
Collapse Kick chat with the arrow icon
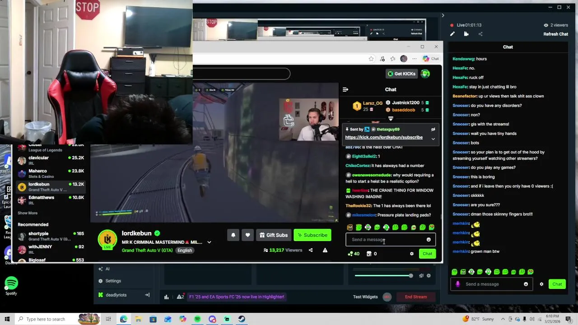pyautogui.click(x=345, y=89)
